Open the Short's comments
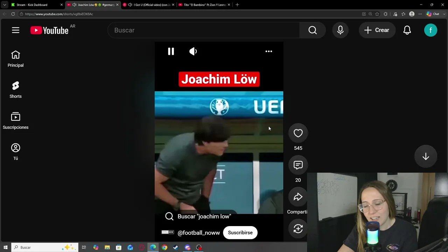448x252 pixels. [x=298, y=165]
